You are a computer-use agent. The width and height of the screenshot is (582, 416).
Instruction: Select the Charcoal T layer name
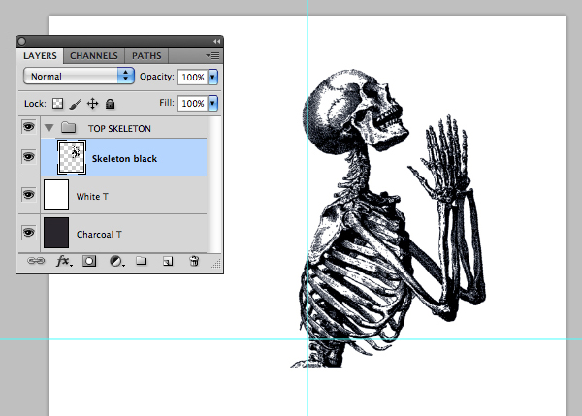pyautogui.click(x=99, y=235)
